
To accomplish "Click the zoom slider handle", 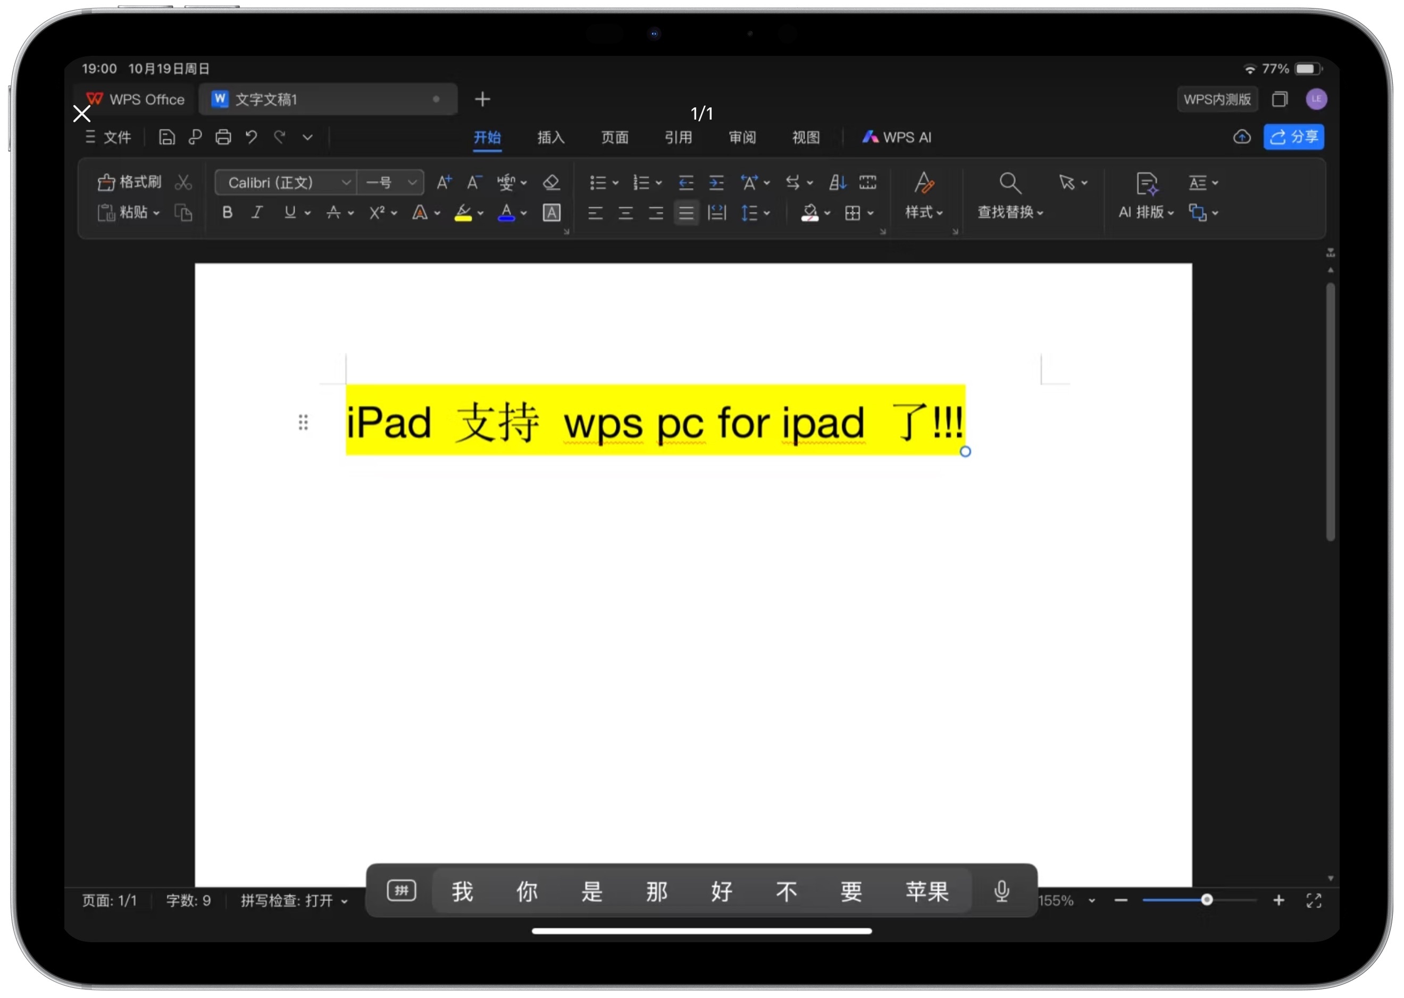I will pos(1207,900).
